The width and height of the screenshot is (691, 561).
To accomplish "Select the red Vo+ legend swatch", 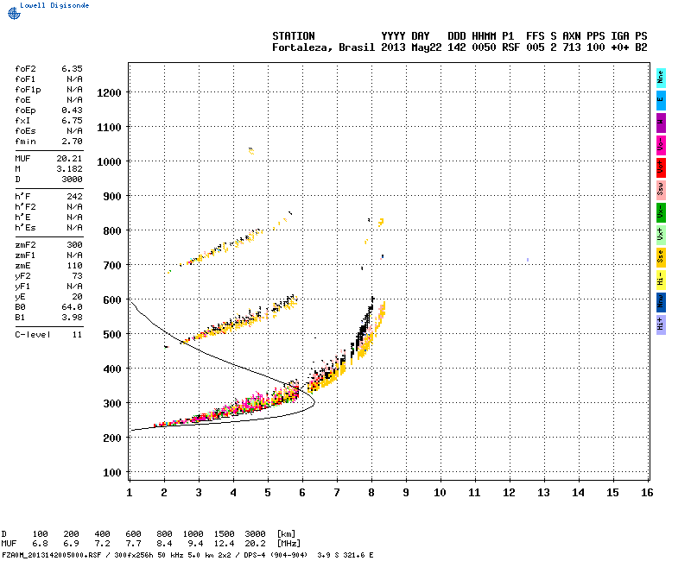I will (x=661, y=167).
